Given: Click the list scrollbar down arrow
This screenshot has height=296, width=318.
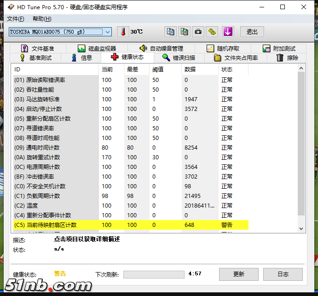Looking at the screenshot, I should [301, 229].
